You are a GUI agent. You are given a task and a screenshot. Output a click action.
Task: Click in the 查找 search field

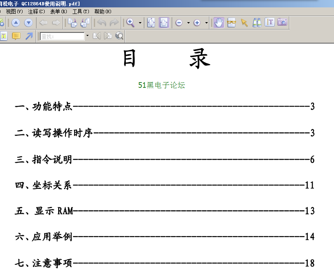pyautogui.click(x=62, y=36)
